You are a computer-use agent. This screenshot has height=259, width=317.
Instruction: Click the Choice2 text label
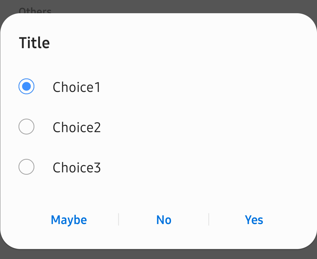[x=77, y=127]
